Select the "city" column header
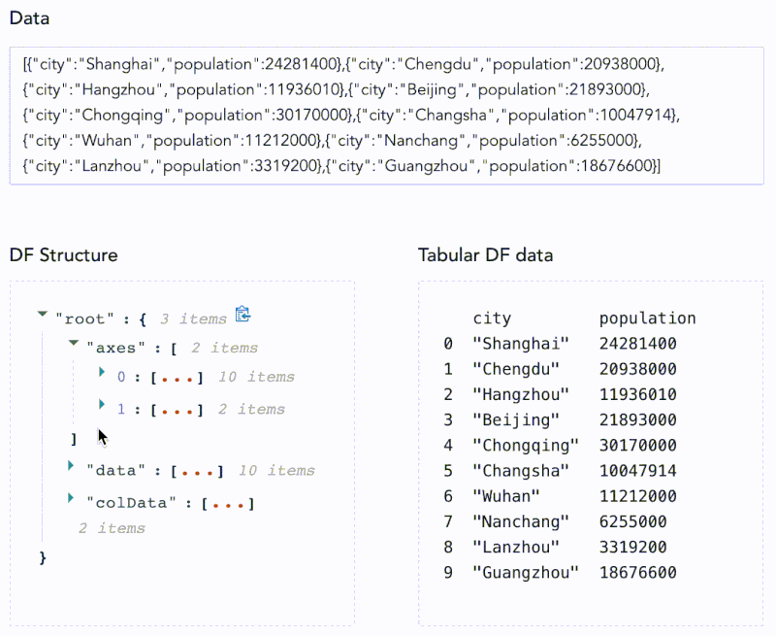Viewport: 776px width, 636px height. coord(492,318)
